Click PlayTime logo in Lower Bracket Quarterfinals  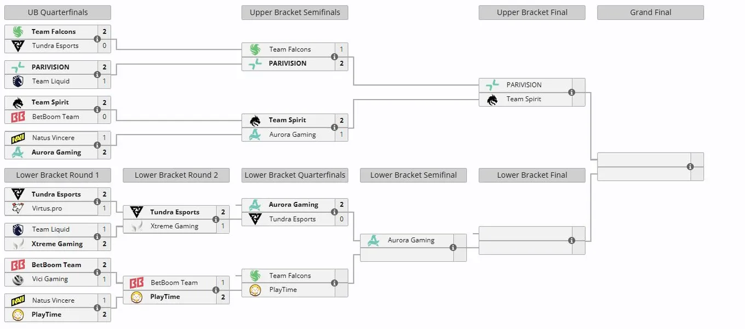point(255,290)
